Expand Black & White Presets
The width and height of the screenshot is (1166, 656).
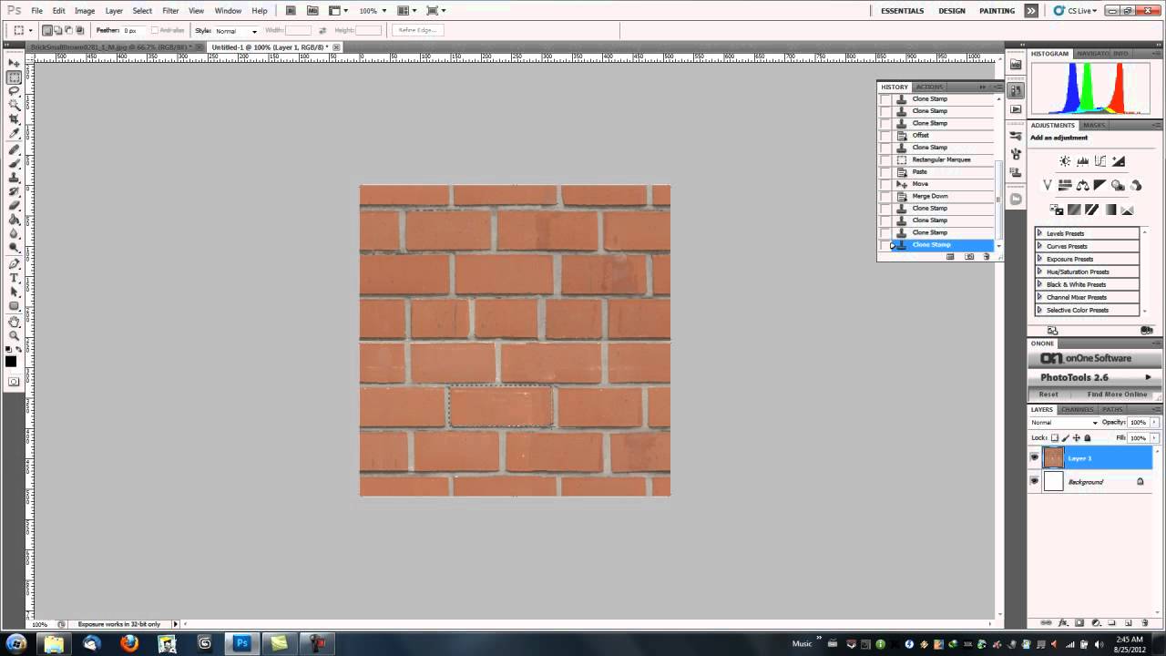coord(1039,284)
